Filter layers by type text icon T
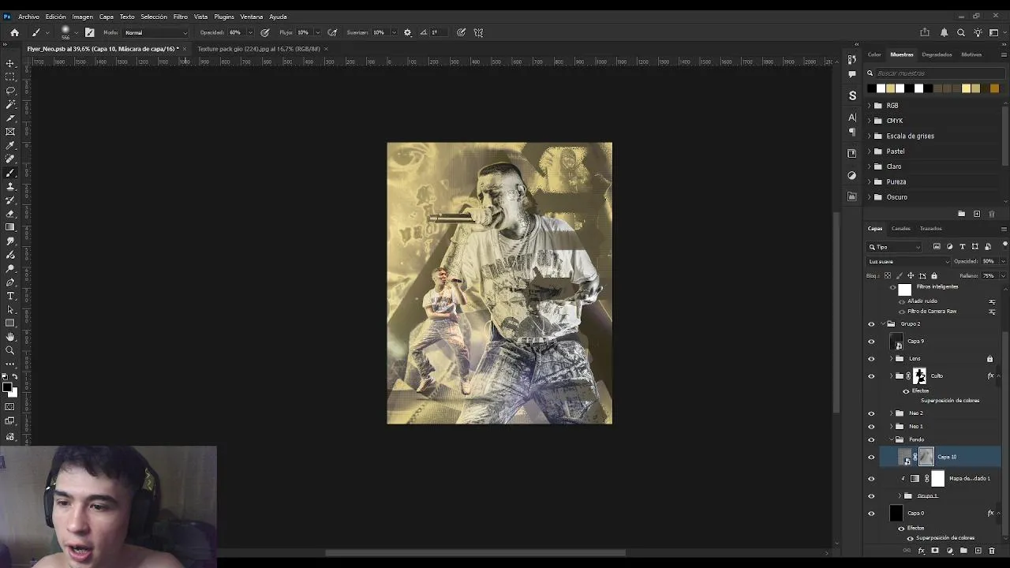The width and height of the screenshot is (1010, 568). [x=962, y=247]
